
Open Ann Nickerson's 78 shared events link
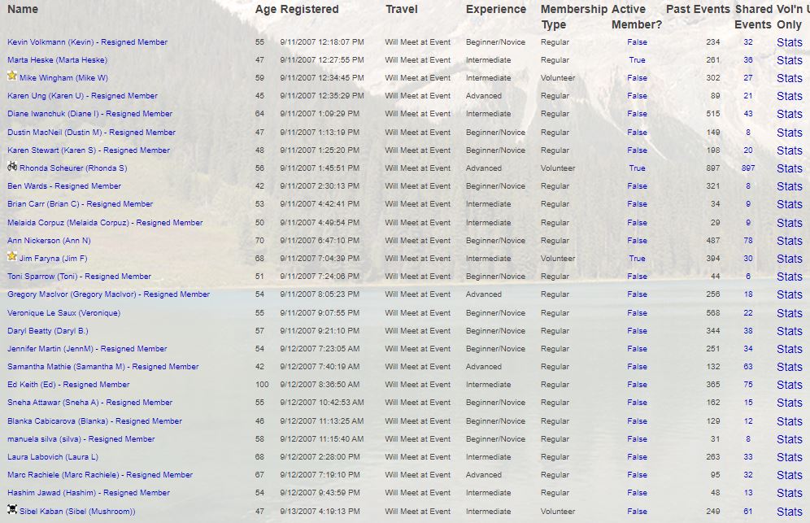point(748,240)
